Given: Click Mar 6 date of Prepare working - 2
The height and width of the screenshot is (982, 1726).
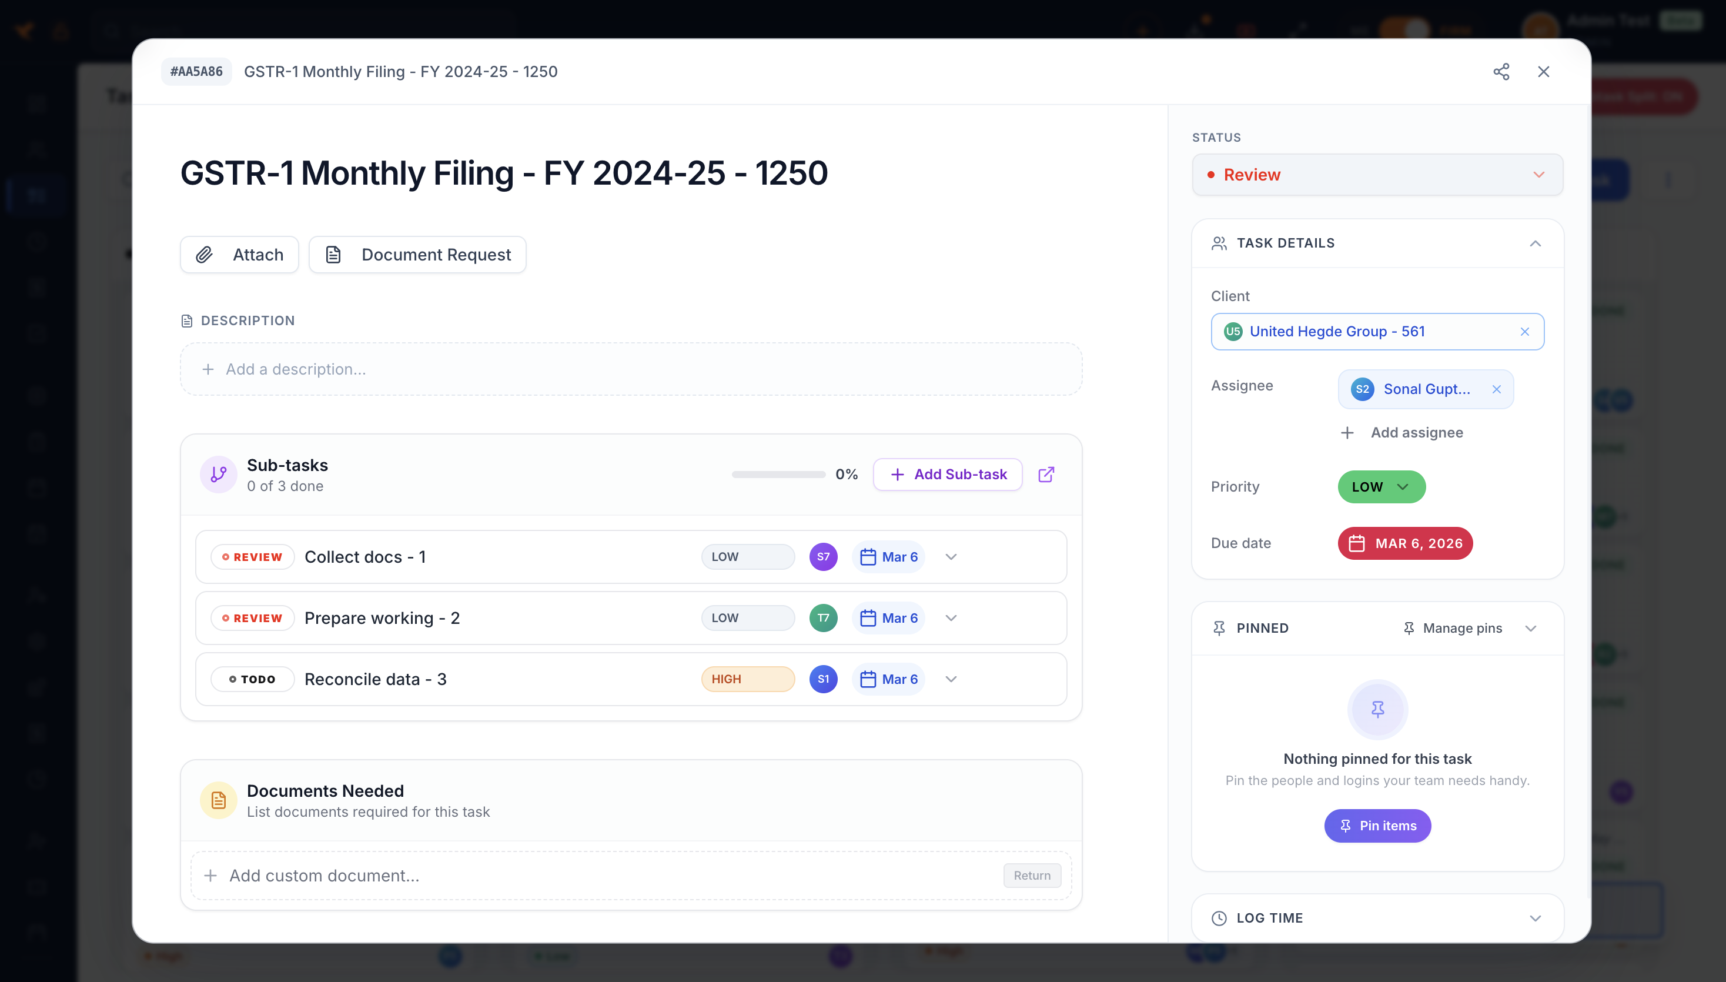Looking at the screenshot, I should click(889, 618).
